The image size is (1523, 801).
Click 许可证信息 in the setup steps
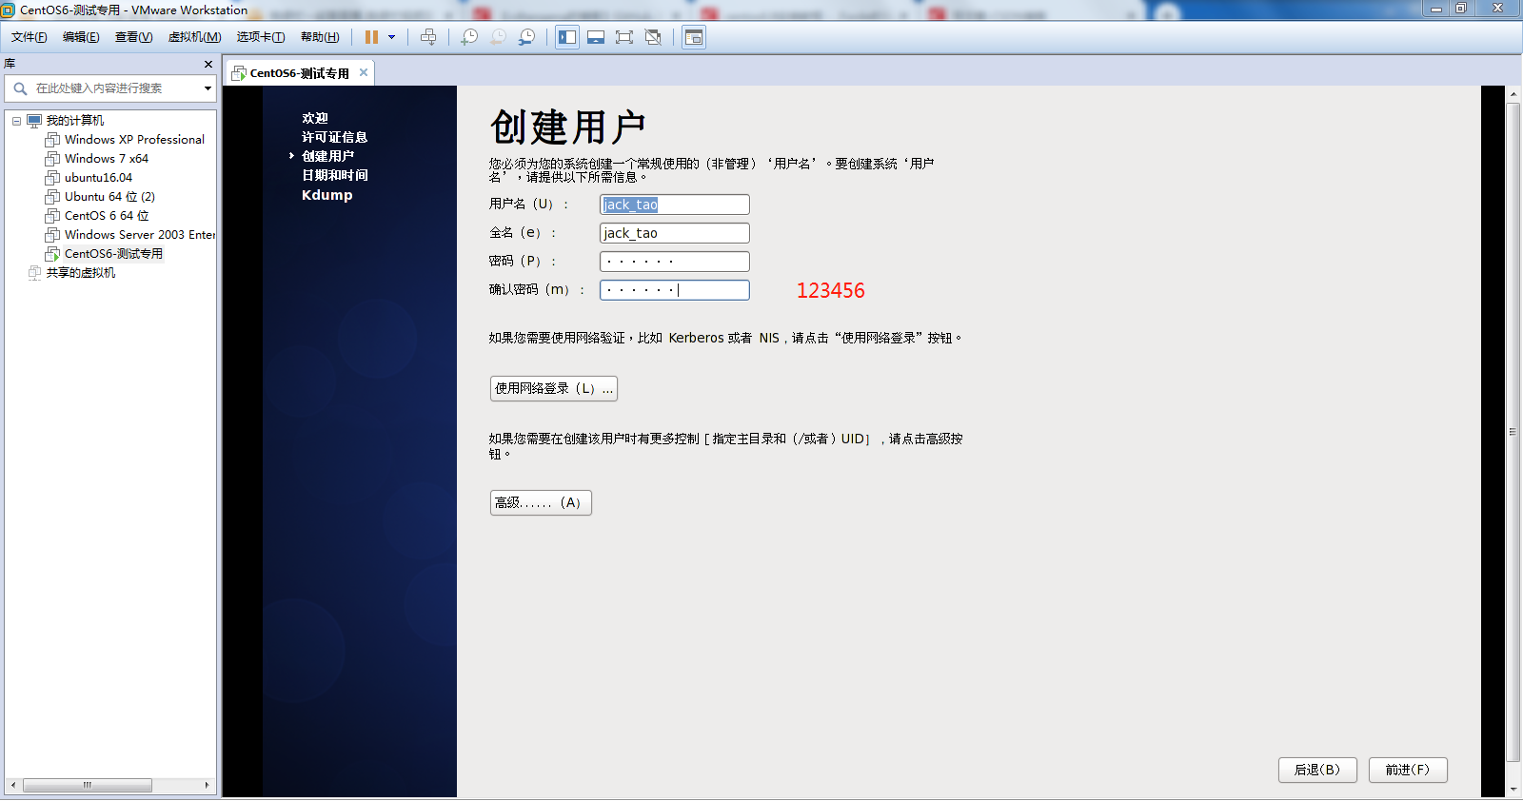point(334,137)
